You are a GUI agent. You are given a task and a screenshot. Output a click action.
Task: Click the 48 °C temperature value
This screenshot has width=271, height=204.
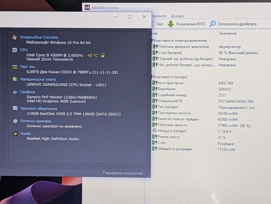[92, 55]
